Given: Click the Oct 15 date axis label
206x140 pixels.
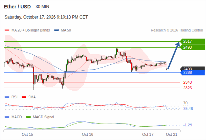Looking at the screenshot, I should tap(27, 134).
